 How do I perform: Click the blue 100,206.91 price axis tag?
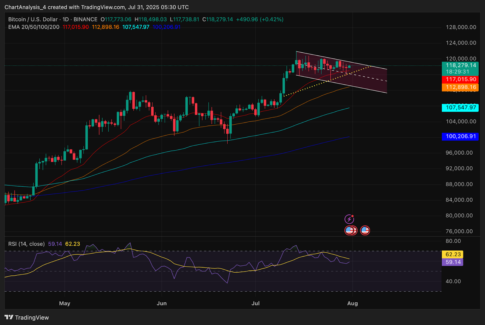460,136
